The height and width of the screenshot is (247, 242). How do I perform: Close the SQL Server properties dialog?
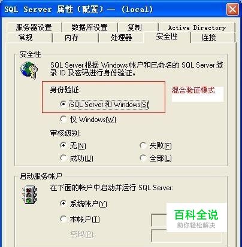pyautogui.click(x=232, y=9)
